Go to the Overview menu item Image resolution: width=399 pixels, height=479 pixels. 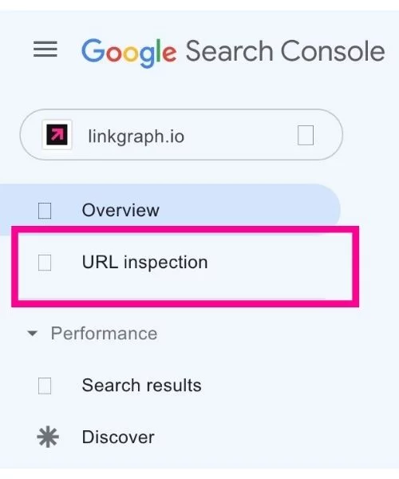point(170,210)
